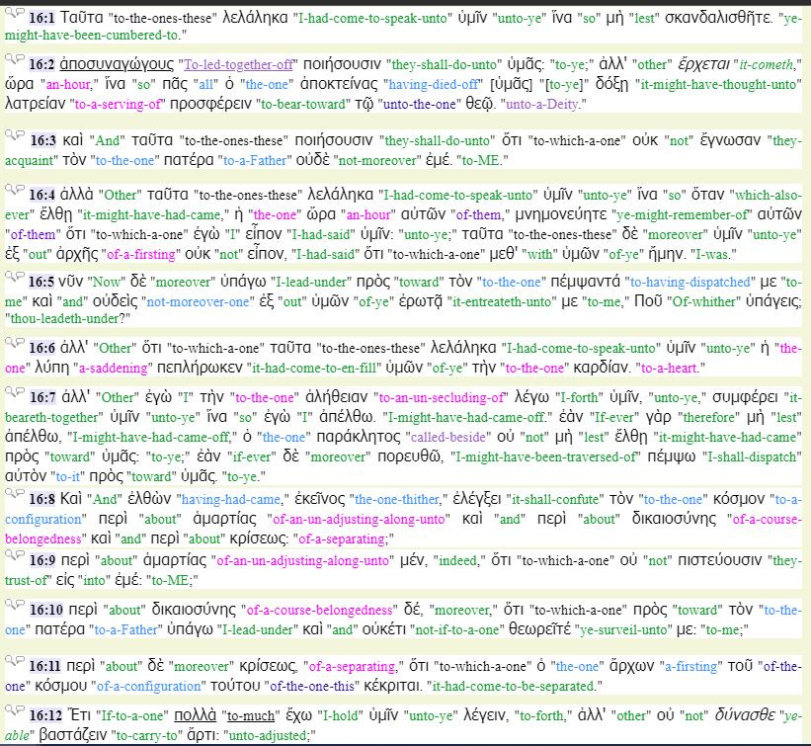Click the magnifier icon beside verse 16:2
The height and width of the screenshot is (746, 811).
10,59
